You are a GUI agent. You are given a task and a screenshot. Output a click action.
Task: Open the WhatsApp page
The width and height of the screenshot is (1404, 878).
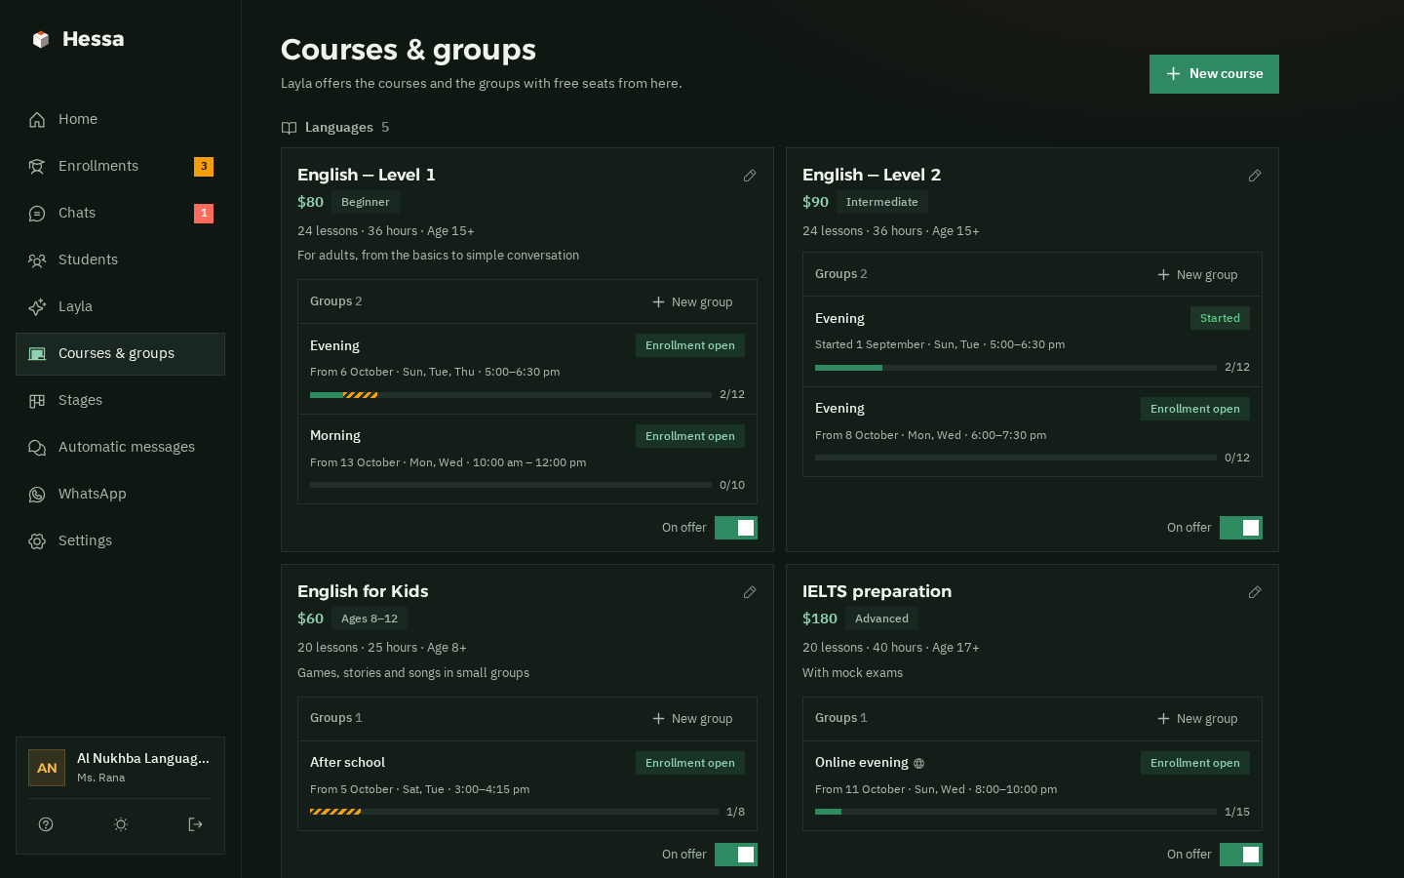(120, 494)
